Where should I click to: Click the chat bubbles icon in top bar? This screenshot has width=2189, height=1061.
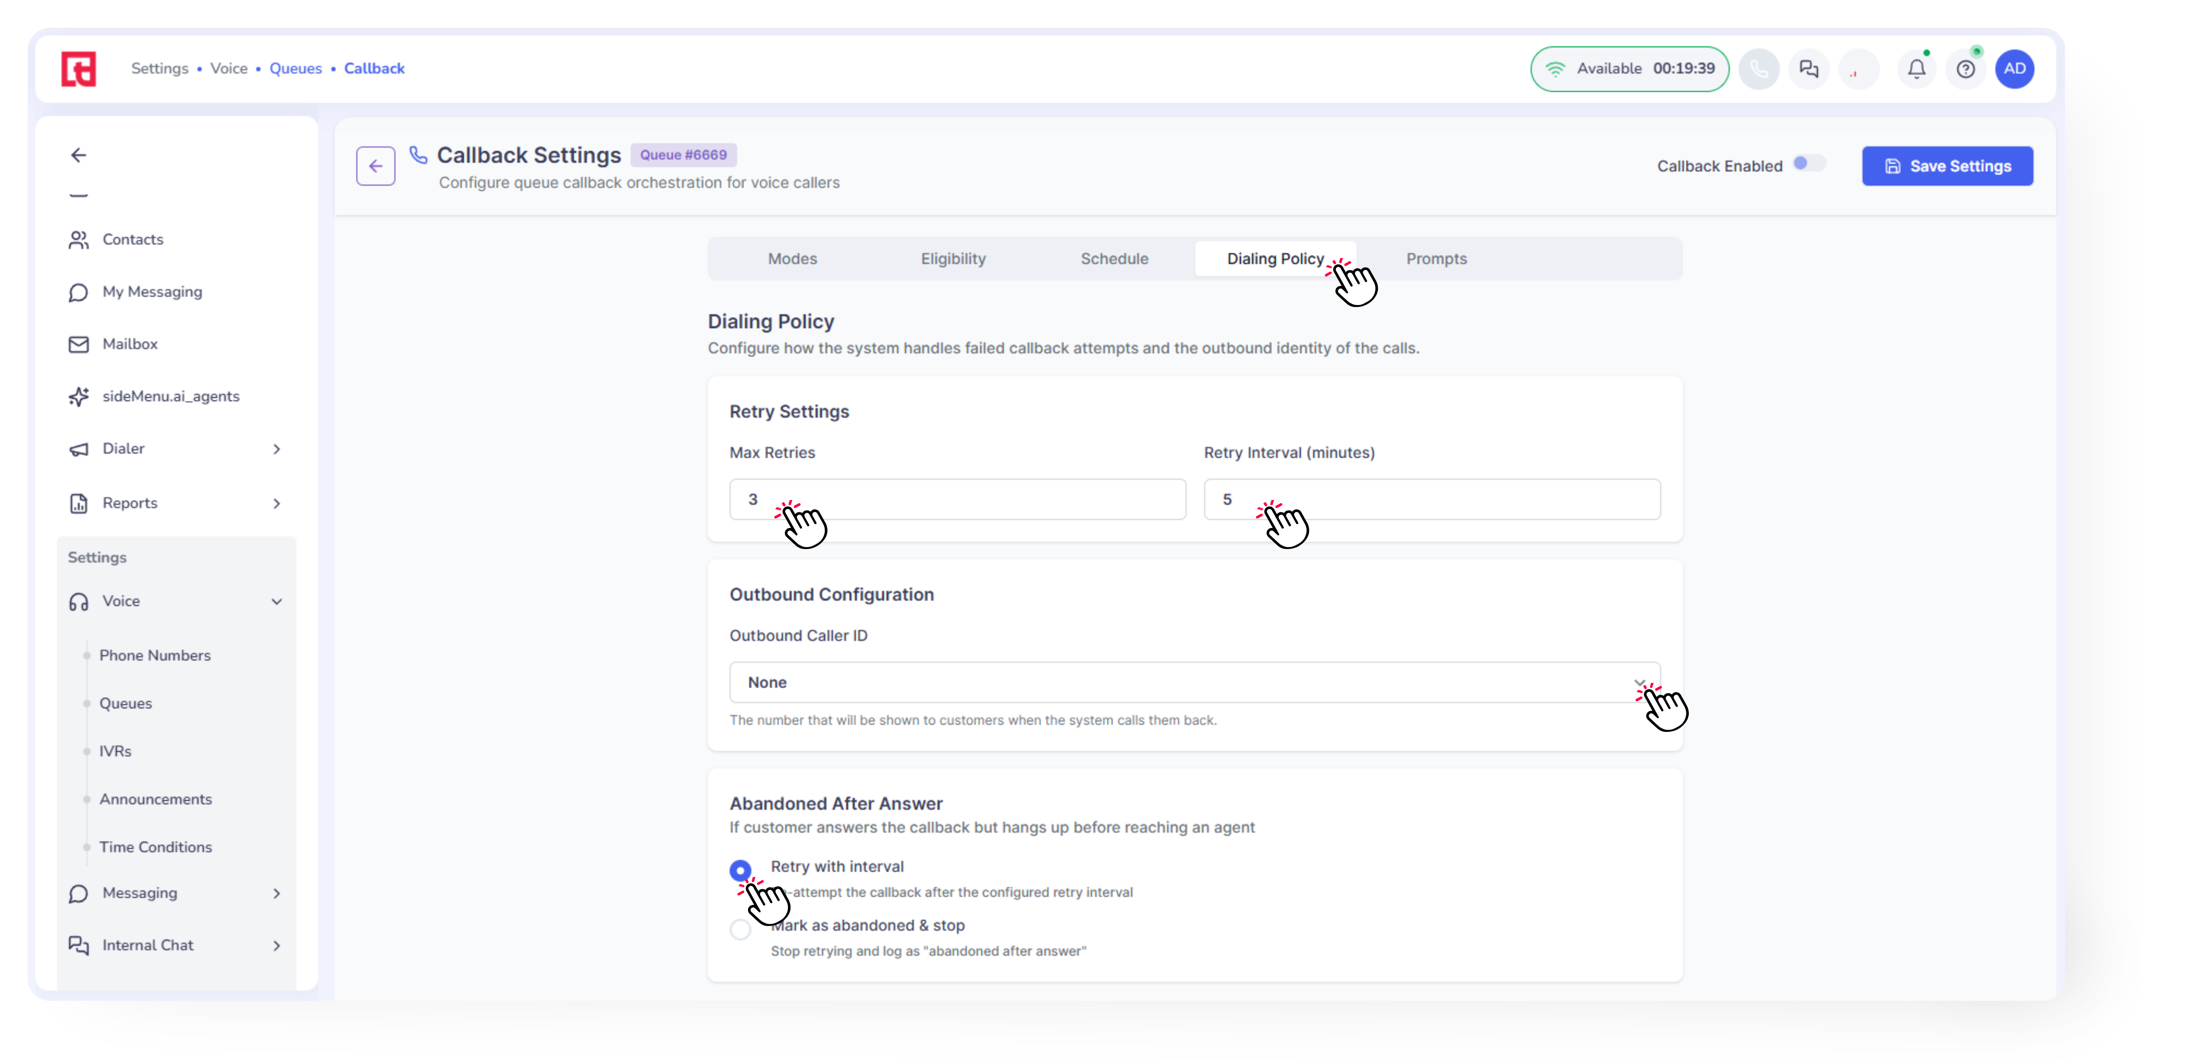pos(1808,69)
